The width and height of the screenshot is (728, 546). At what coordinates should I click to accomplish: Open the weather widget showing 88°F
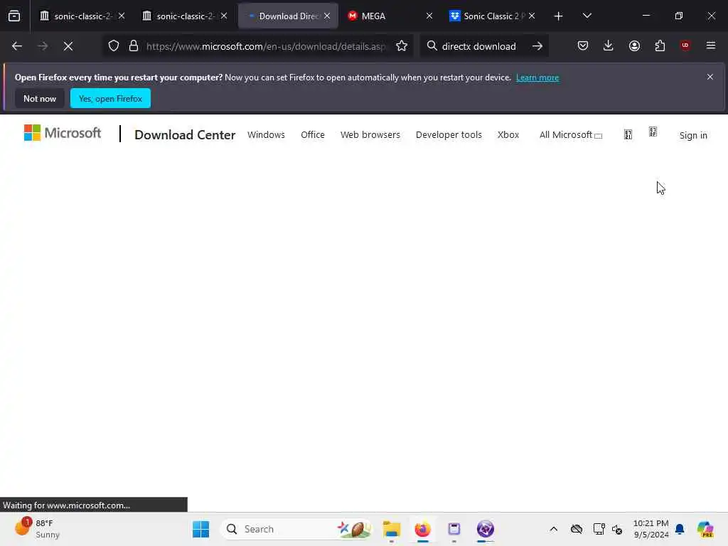37,529
